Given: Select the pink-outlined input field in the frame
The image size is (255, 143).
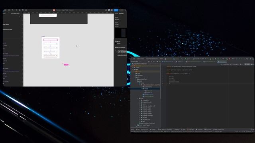Looking at the screenshot, I should pyautogui.click(x=51, y=40).
